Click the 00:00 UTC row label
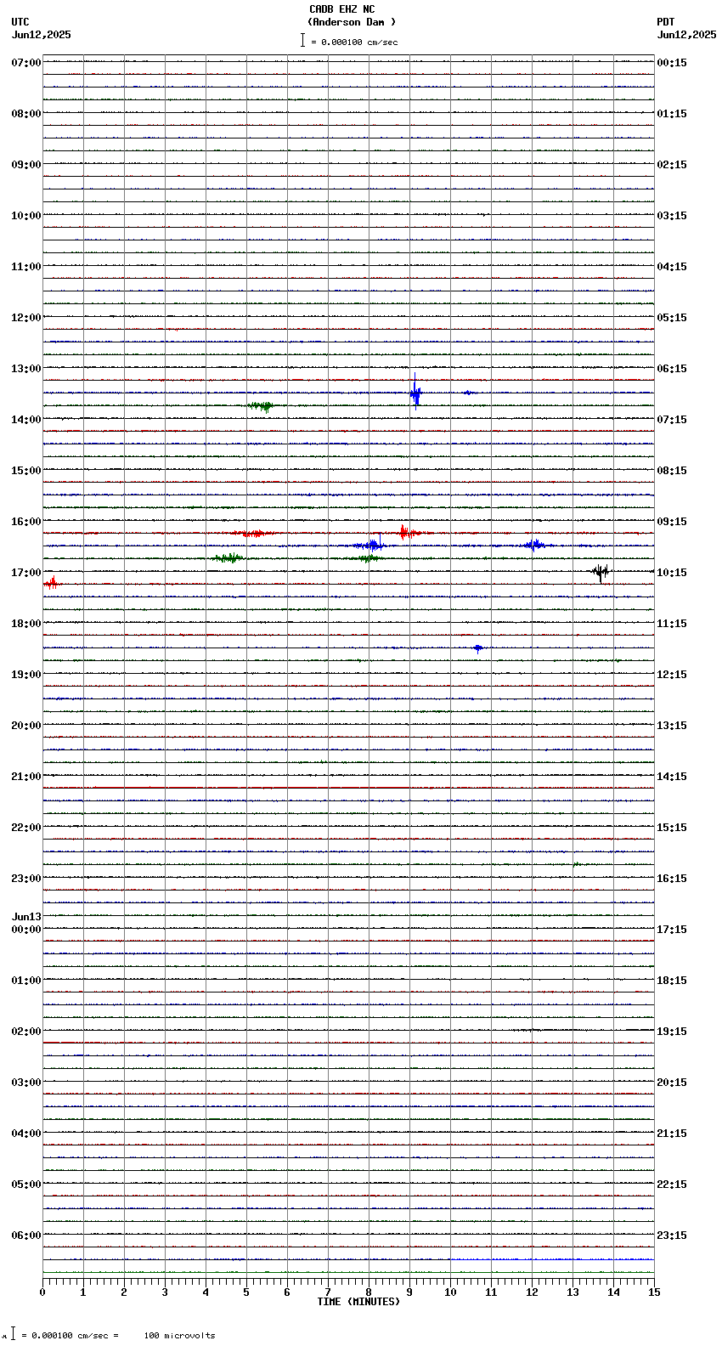This screenshot has width=722, height=1346. [x=26, y=930]
